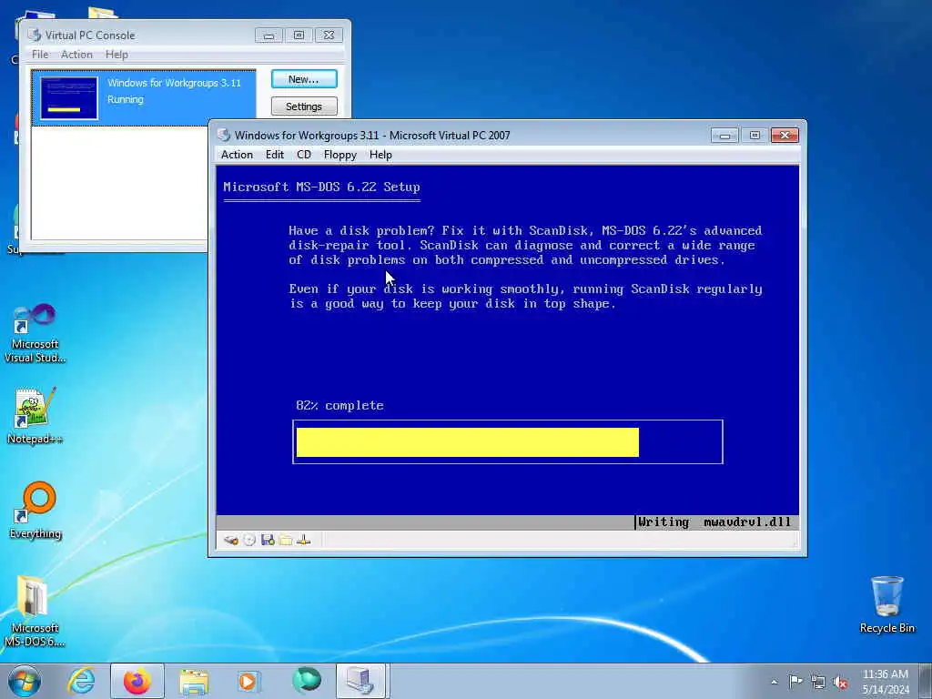
Task: Show hidden tray icons arrow
Action: pos(774,682)
